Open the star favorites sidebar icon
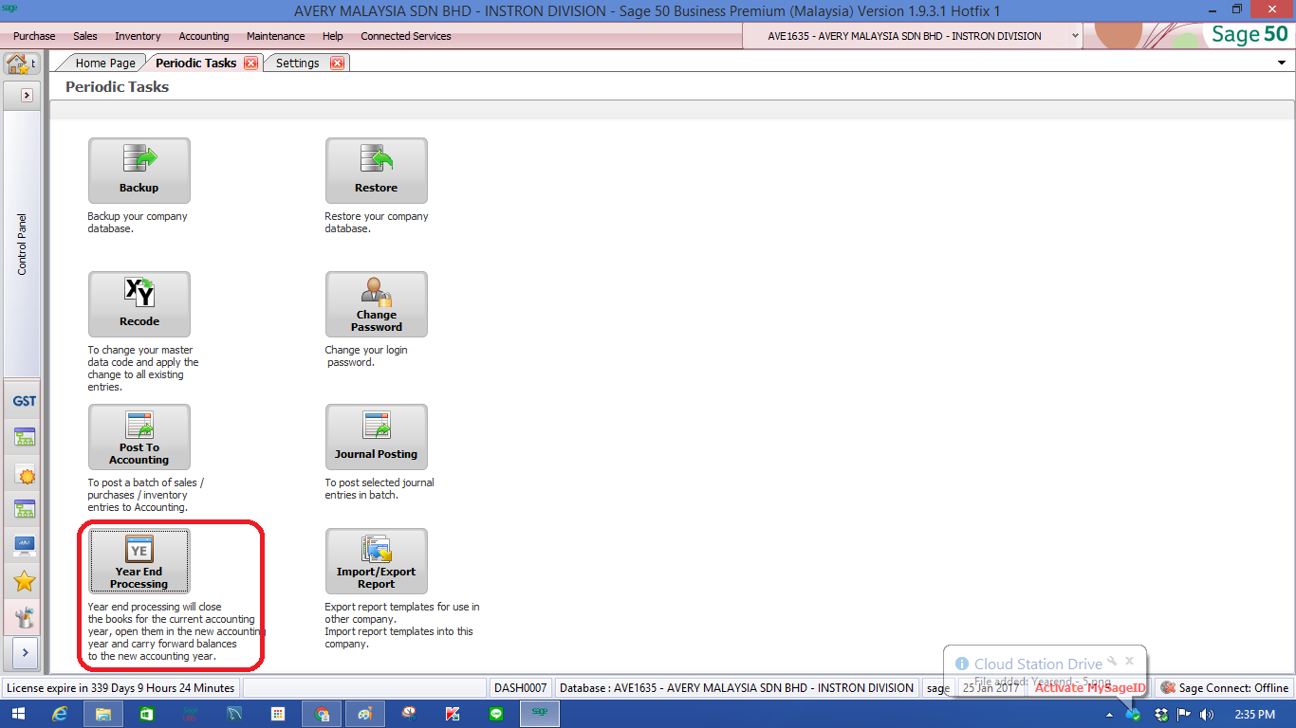The height and width of the screenshot is (728, 1296). click(24, 581)
